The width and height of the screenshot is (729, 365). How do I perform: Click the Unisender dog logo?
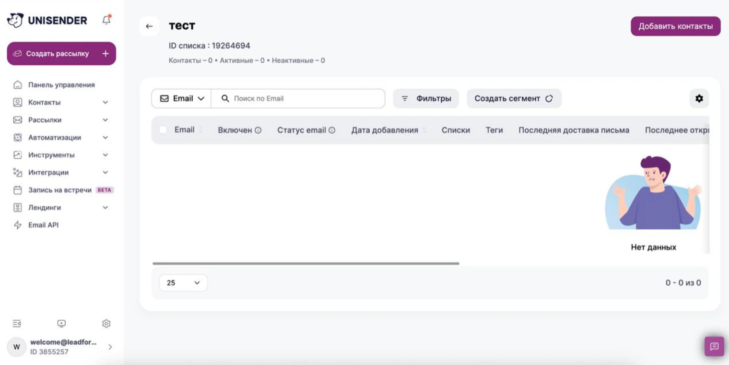(x=15, y=20)
